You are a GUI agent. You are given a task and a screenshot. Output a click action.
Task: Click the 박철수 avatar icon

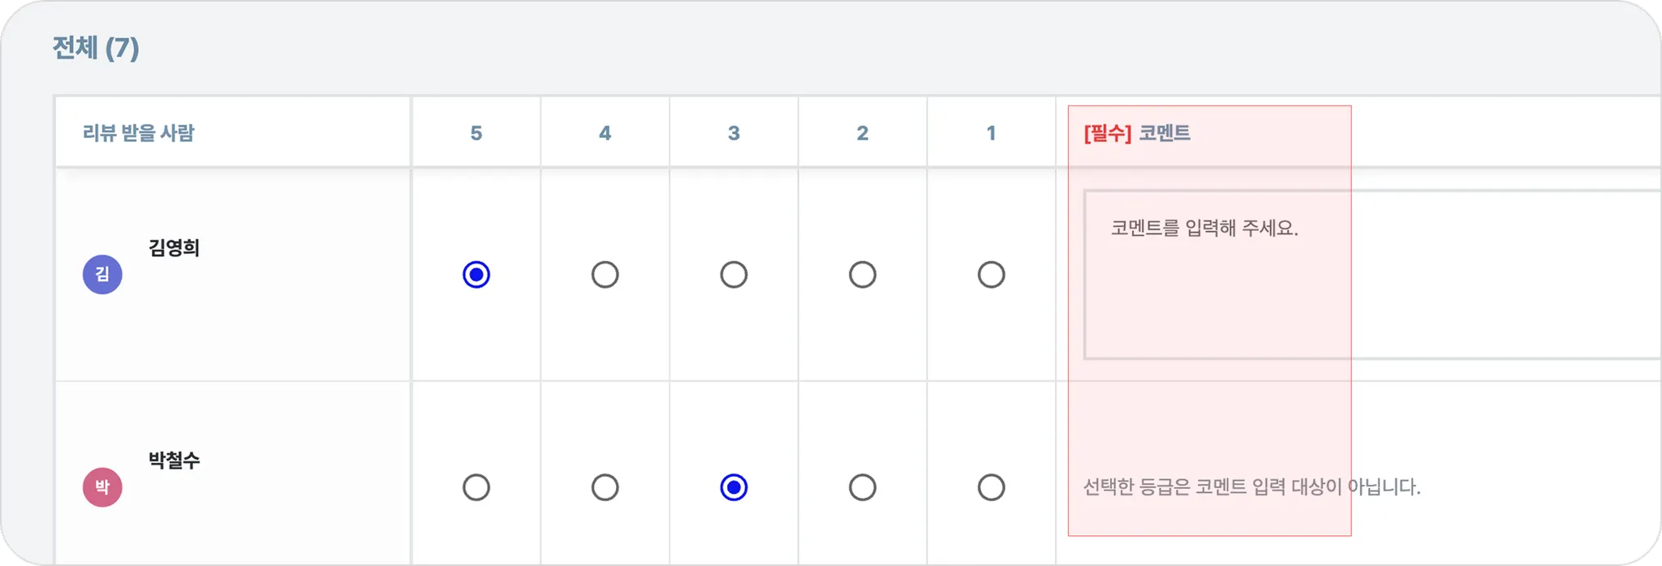point(102,487)
